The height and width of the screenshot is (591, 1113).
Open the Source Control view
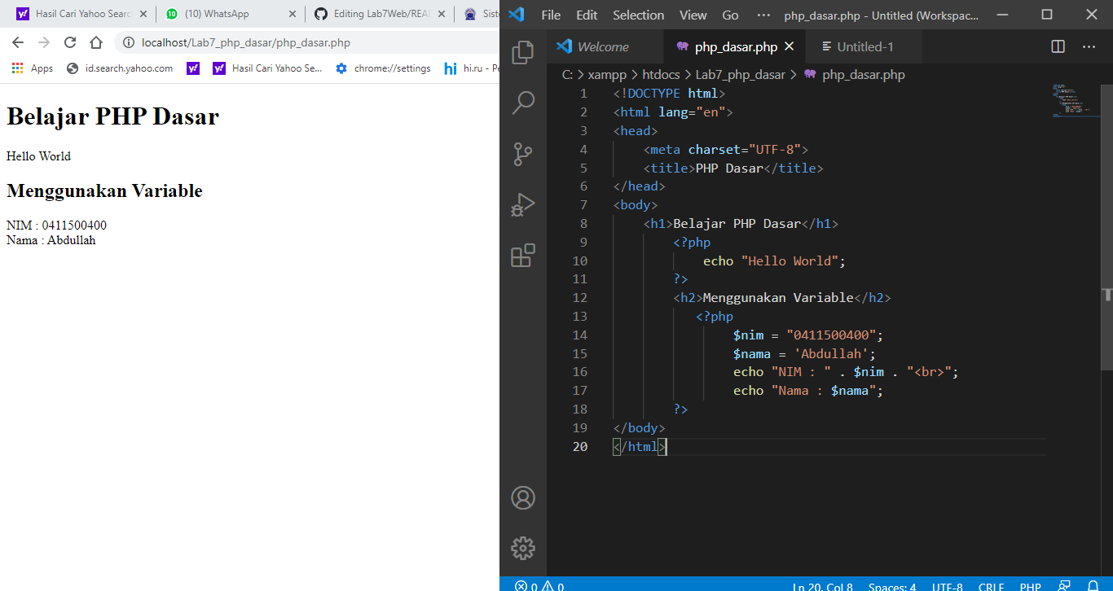(522, 154)
